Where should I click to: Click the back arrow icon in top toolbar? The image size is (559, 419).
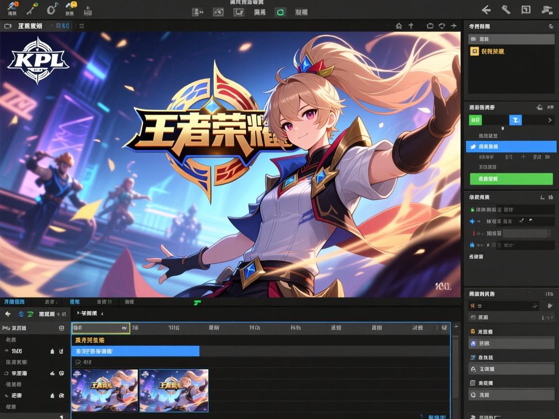coord(486,10)
